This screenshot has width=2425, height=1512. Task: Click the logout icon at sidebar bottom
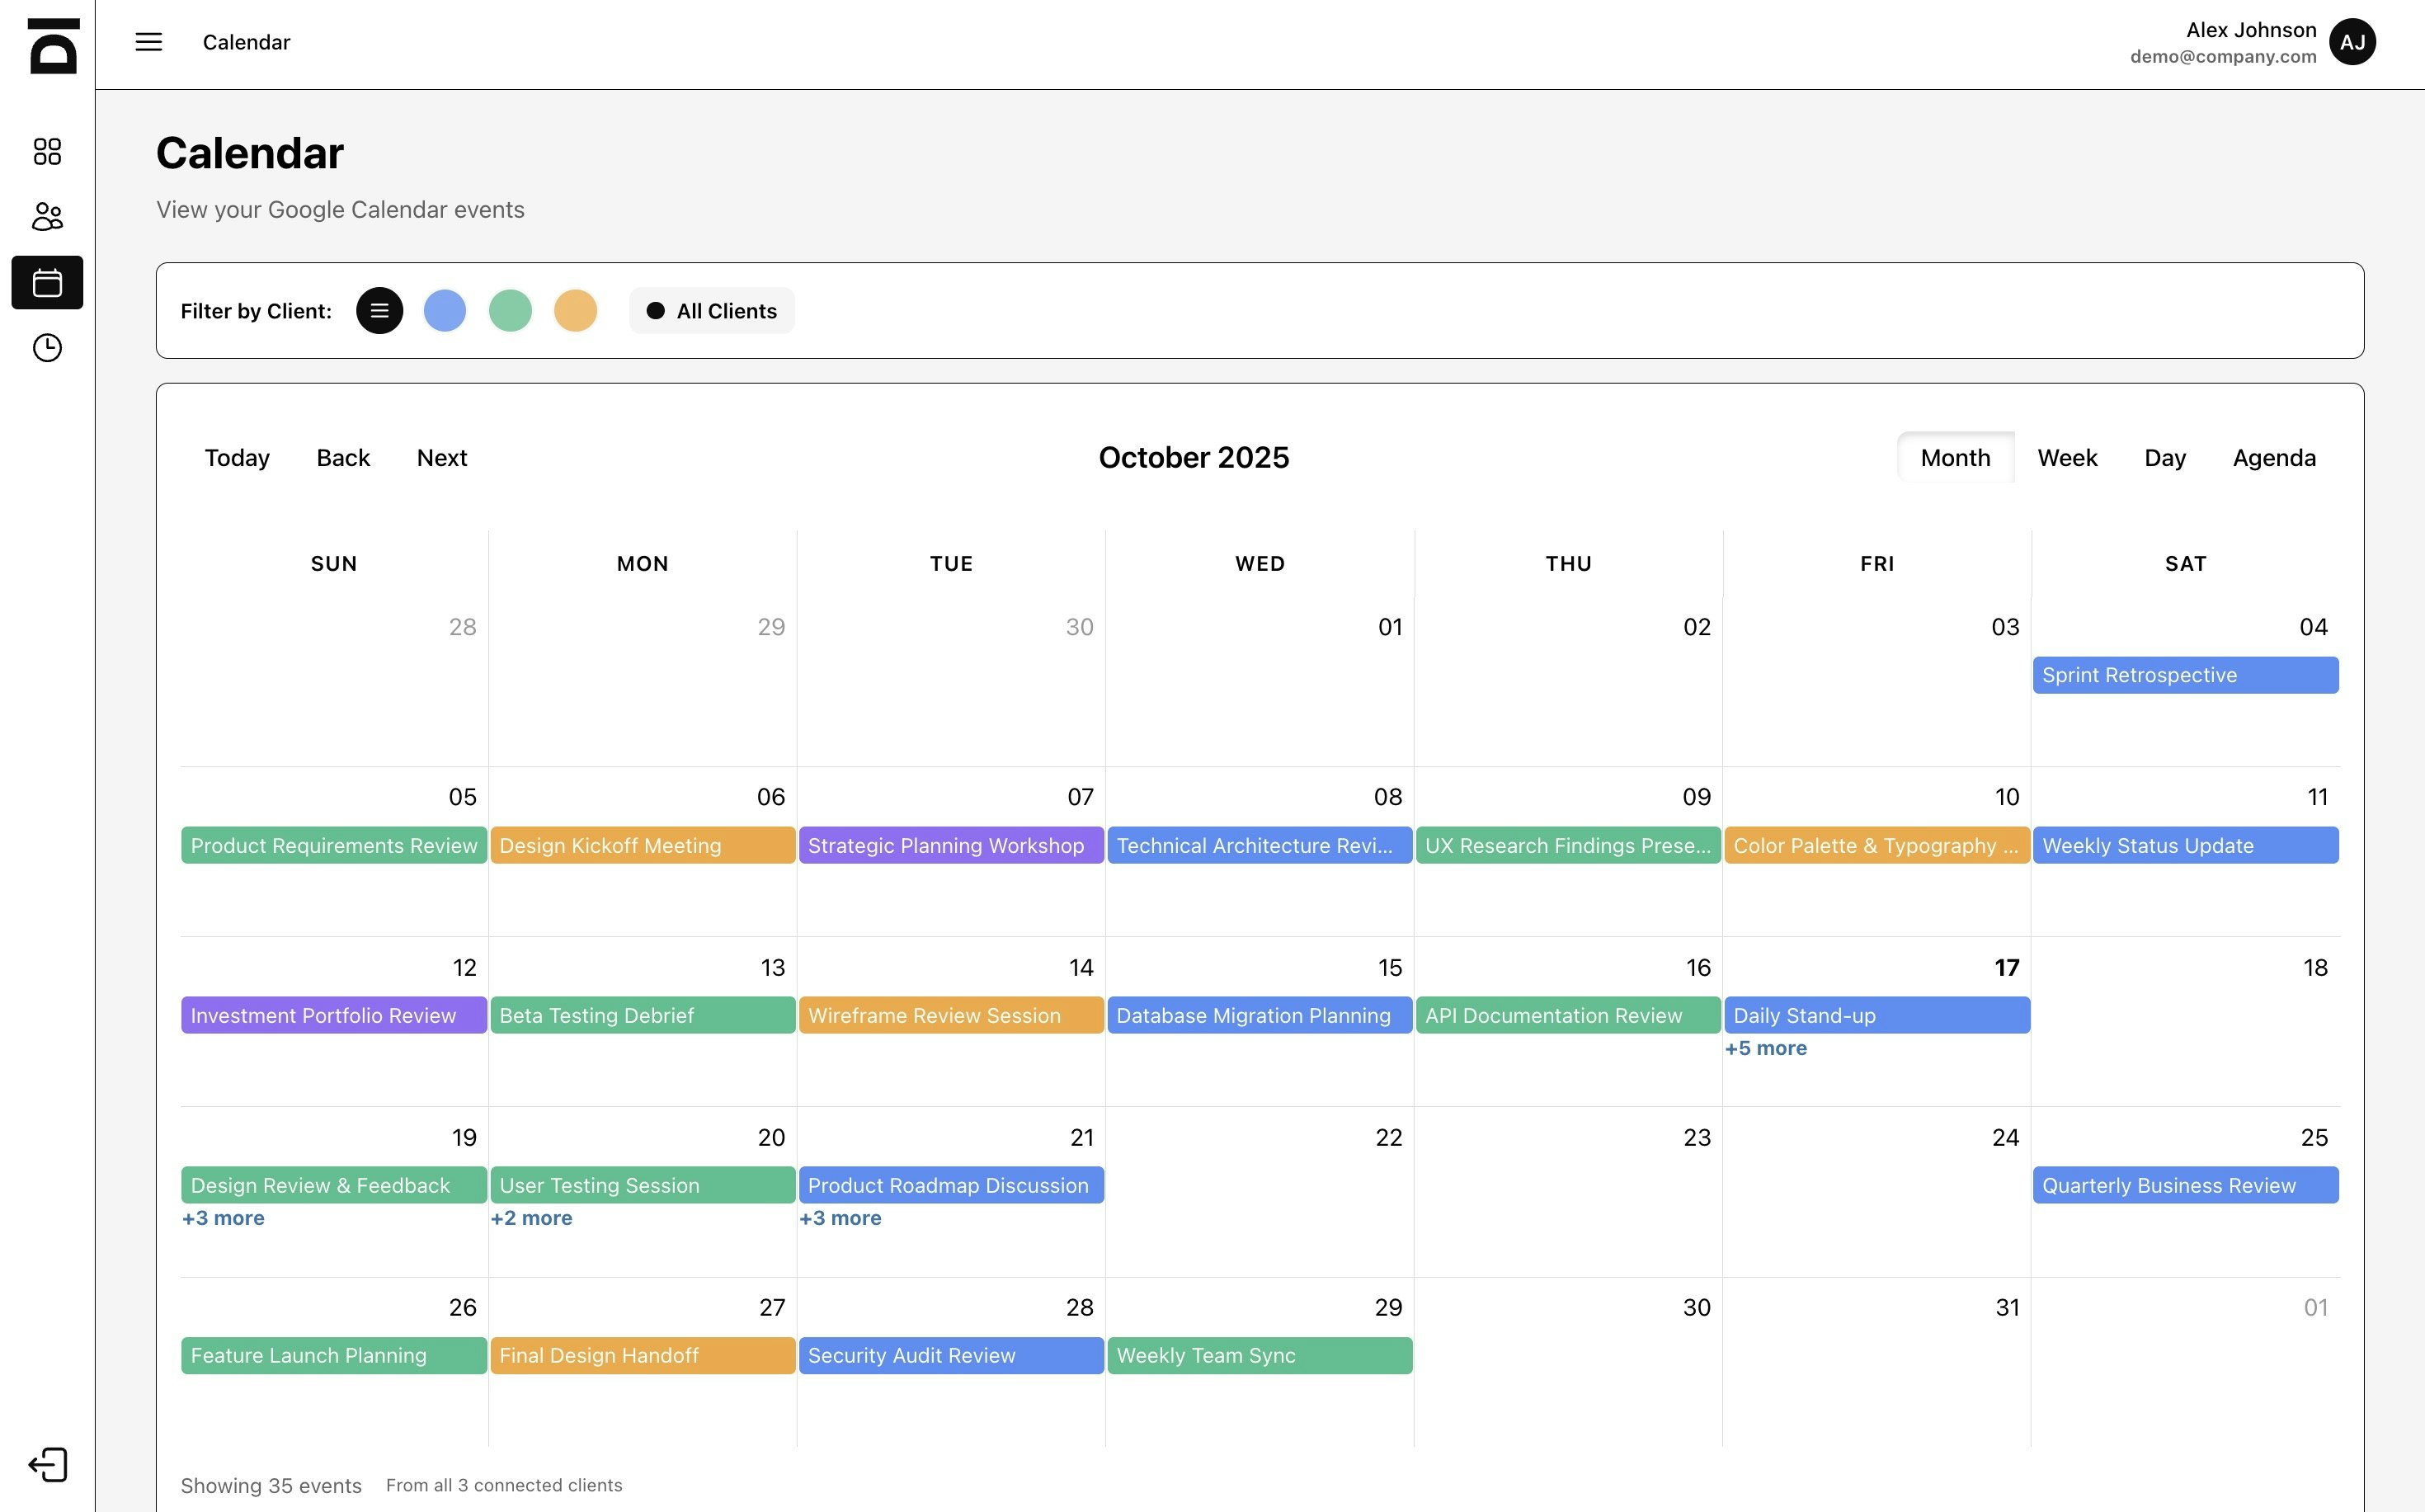point(47,1465)
